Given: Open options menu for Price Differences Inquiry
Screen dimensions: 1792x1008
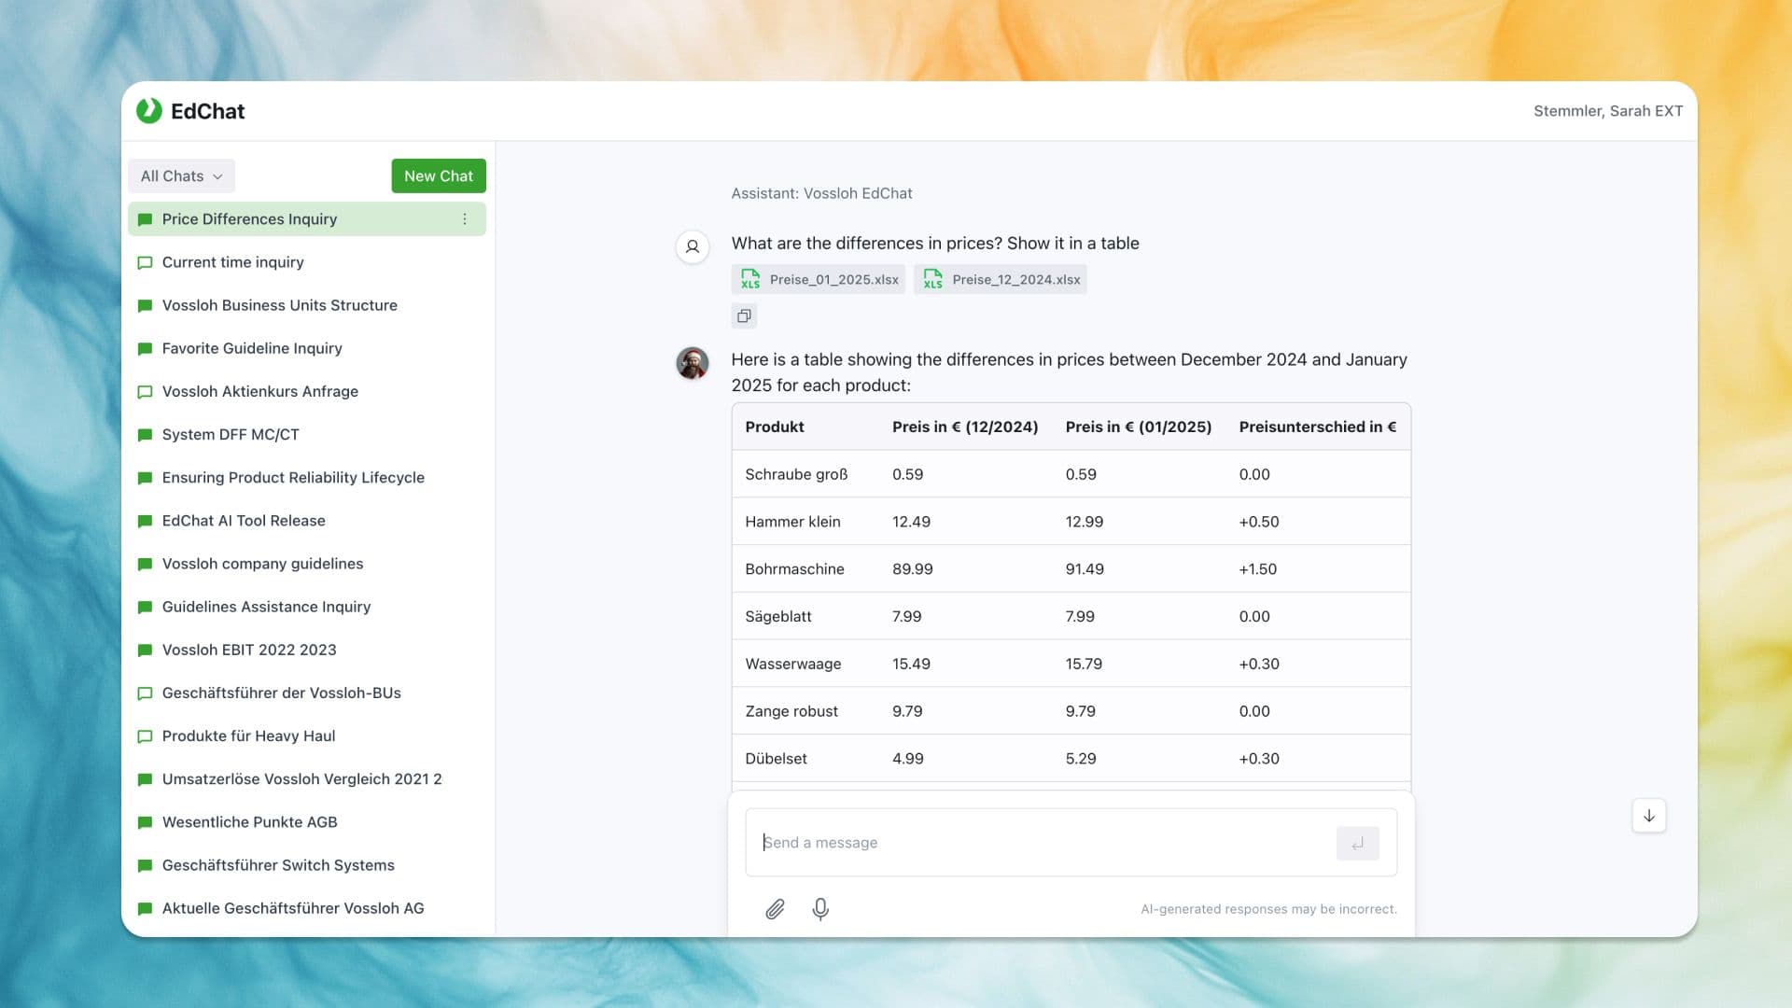Looking at the screenshot, I should point(465,218).
